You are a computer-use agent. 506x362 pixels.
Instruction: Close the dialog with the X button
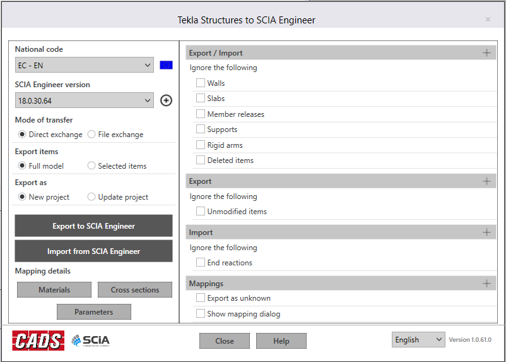coord(488,20)
